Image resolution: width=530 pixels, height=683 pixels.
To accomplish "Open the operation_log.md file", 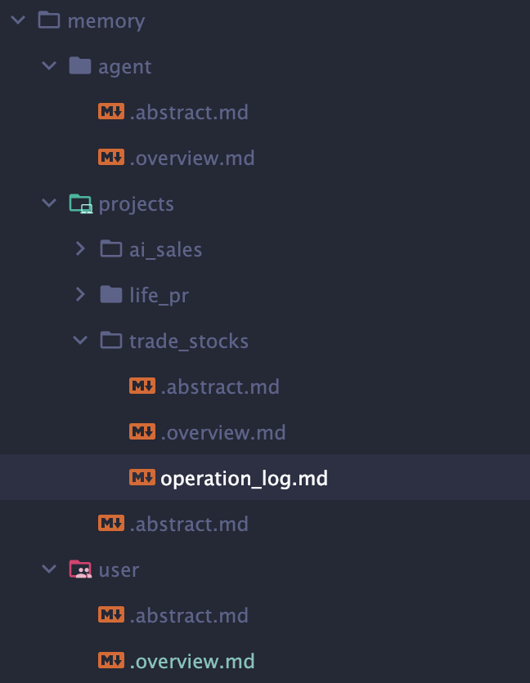I will click(x=245, y=479).
